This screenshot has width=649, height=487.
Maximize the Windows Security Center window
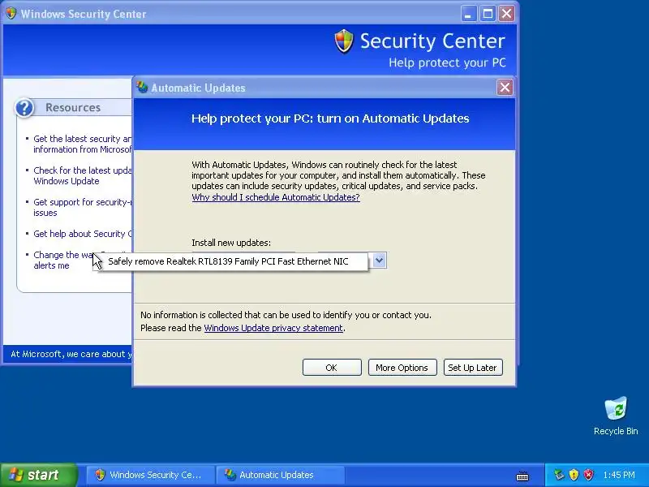(488, 14)
